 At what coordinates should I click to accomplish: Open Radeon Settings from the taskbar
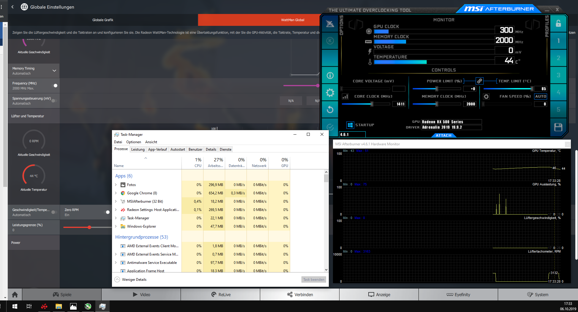[44, 306]
